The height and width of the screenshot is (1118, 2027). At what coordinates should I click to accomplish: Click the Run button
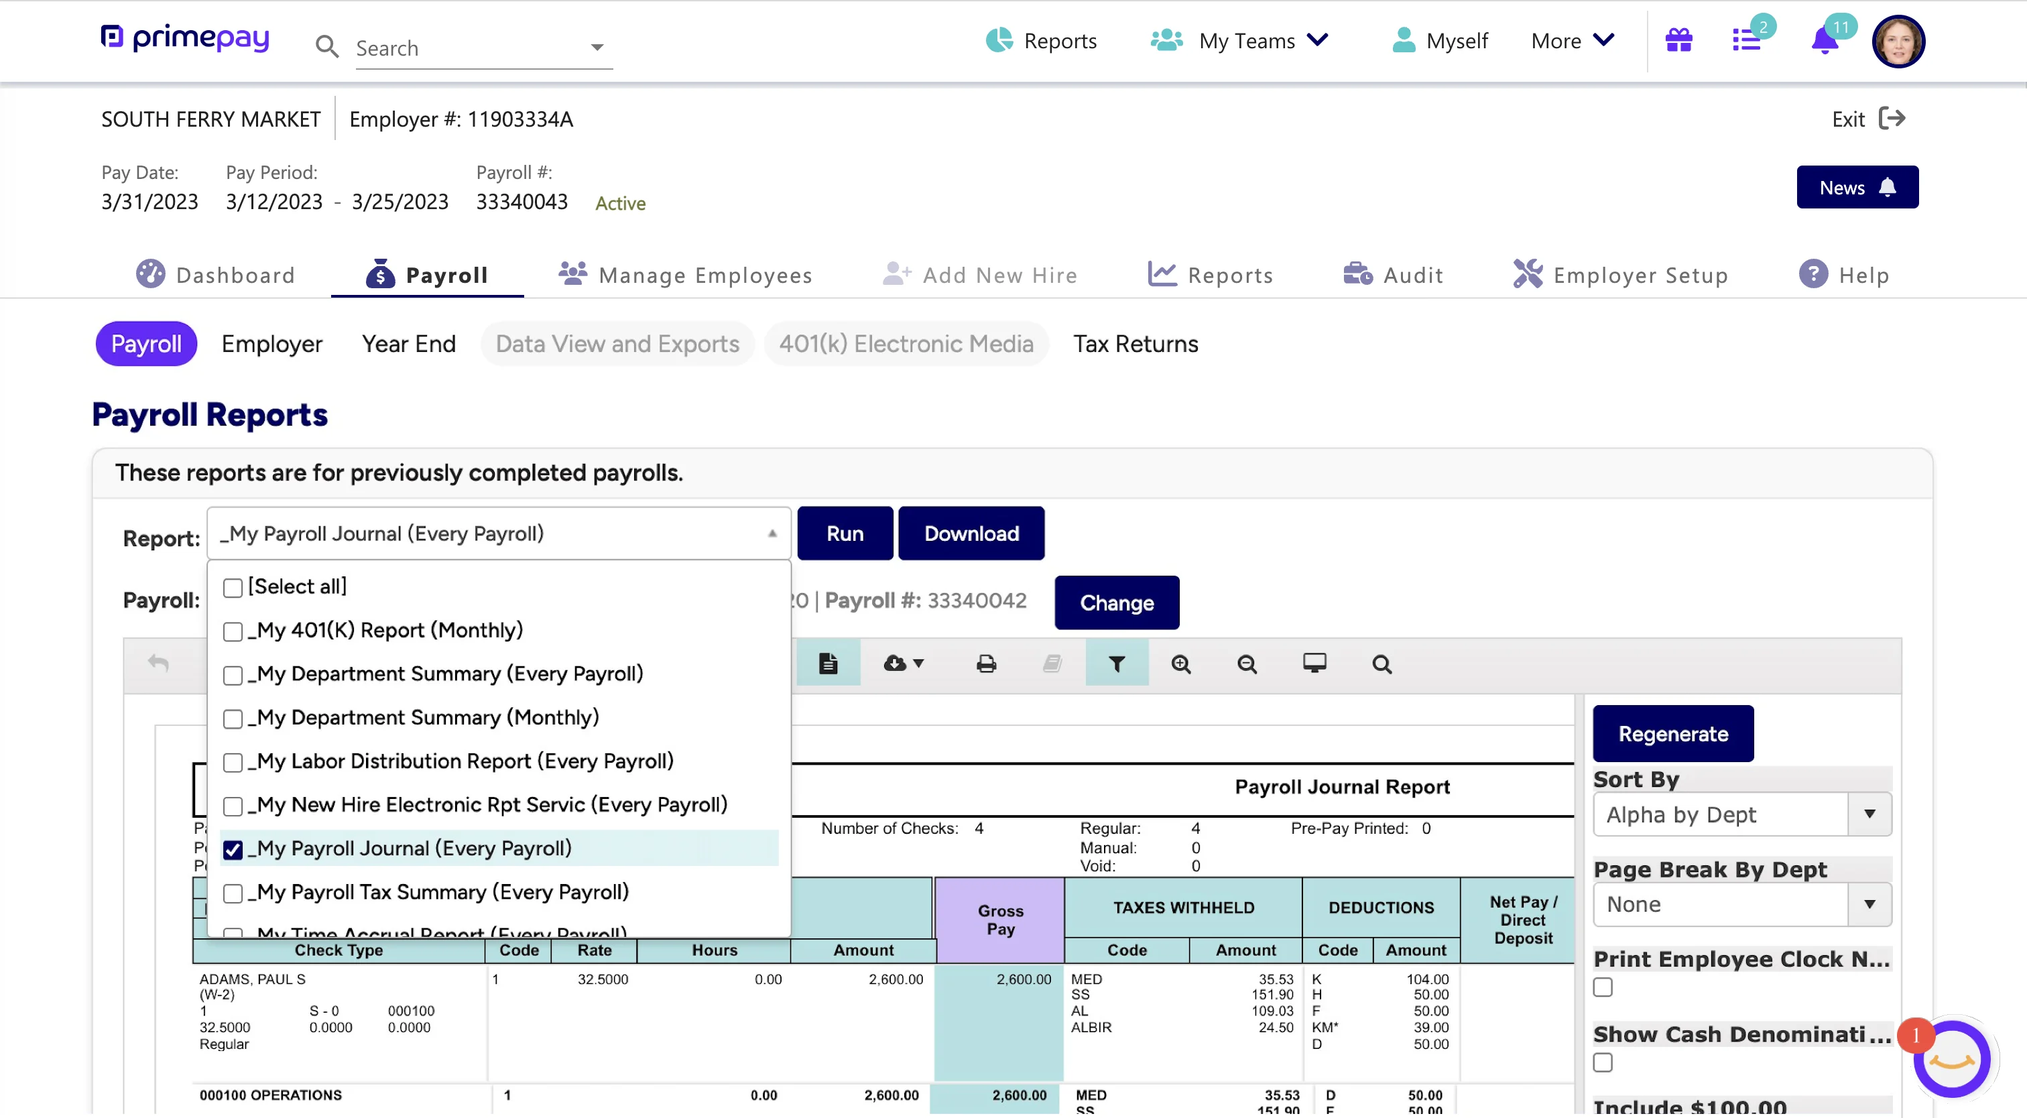(x=845, y=534)
